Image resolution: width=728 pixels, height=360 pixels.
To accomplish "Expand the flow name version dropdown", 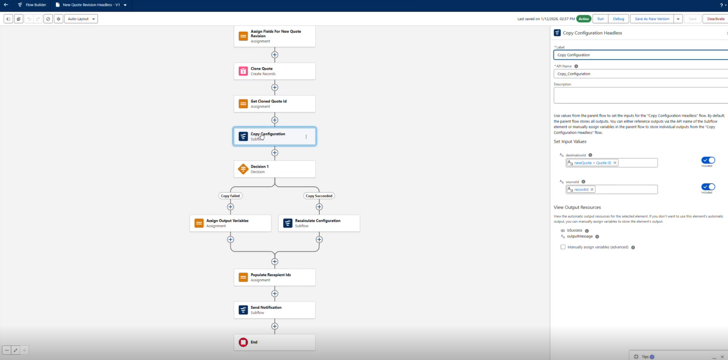I will tap(125, 5).
